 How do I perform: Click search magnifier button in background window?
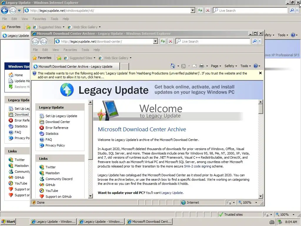(292, 10)
